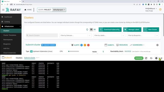Reload the browser page
The image size is (164, 92).
7,5
